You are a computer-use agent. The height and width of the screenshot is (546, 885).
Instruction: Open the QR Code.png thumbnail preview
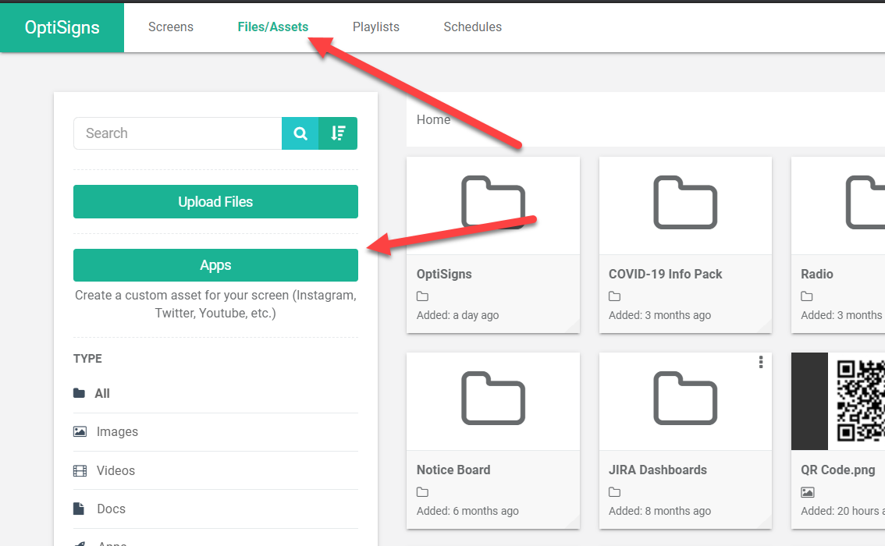[x=838, y=401]
